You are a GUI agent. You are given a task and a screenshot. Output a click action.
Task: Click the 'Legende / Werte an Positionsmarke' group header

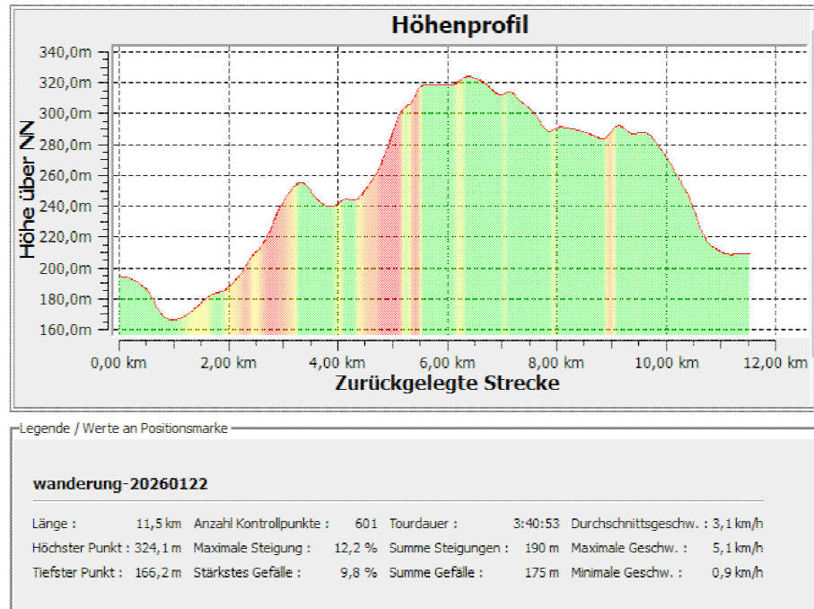pyautogui.click(x=122, y=428)
